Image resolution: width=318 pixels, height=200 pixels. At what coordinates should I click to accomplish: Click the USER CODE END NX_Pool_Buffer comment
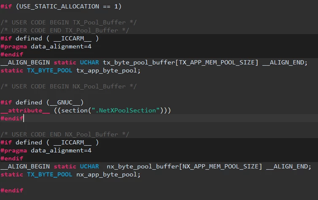tap(65, 134)
